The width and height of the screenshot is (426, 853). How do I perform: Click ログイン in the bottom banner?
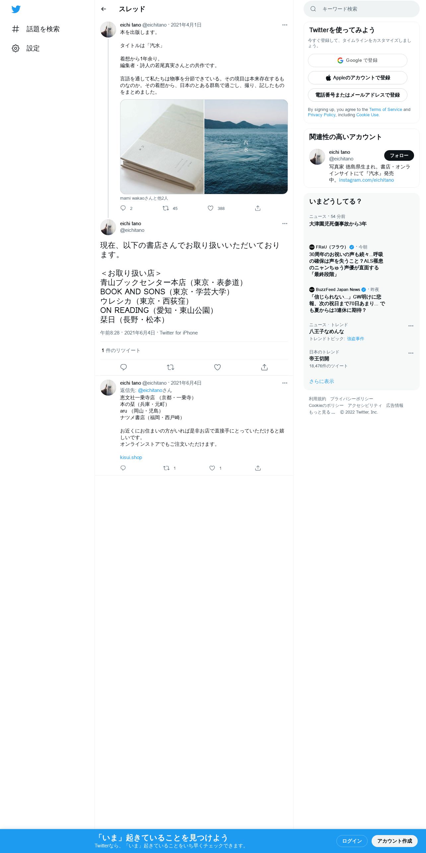click(x=352, y=841)
